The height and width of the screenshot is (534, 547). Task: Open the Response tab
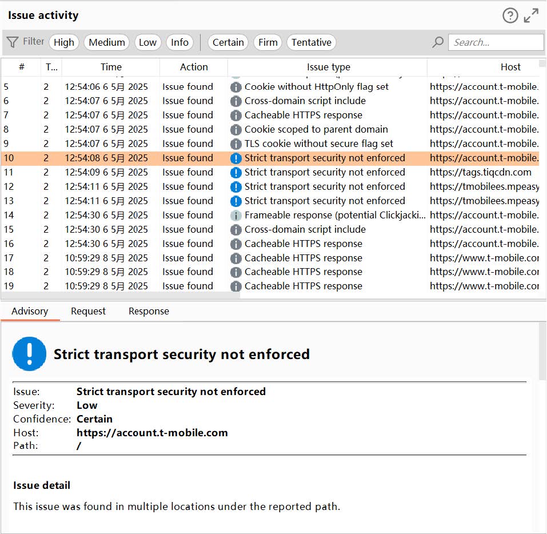(x=149, y=311)
